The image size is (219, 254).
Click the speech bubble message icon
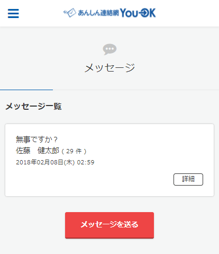109,49
